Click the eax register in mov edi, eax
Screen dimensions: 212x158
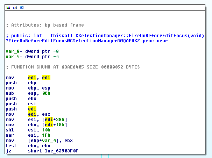pos(46,114)
